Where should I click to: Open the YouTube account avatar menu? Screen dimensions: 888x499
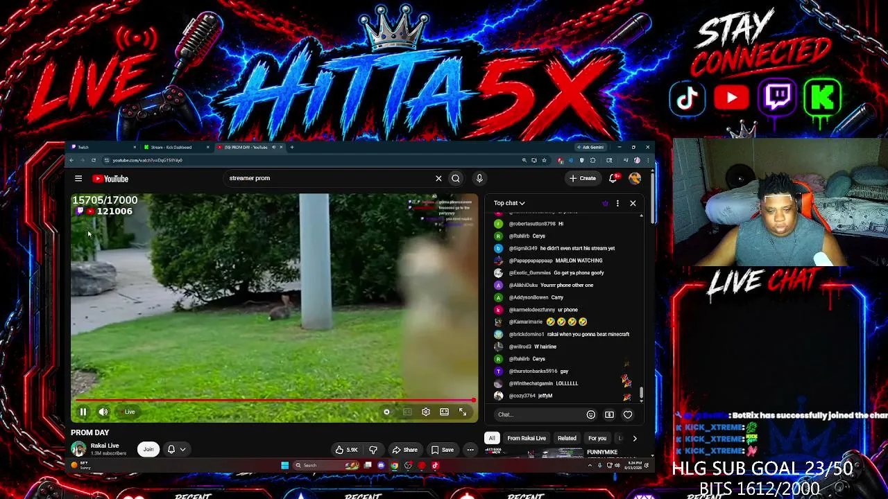coord(635,178)
